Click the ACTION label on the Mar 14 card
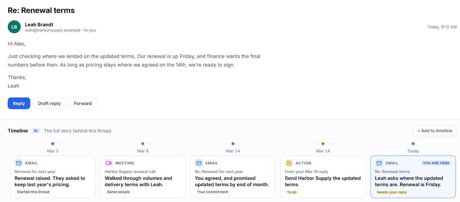 (x=303, y=163)
